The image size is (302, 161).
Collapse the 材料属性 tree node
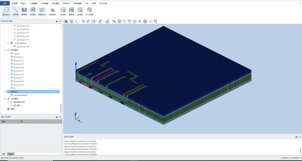point(5,50)
